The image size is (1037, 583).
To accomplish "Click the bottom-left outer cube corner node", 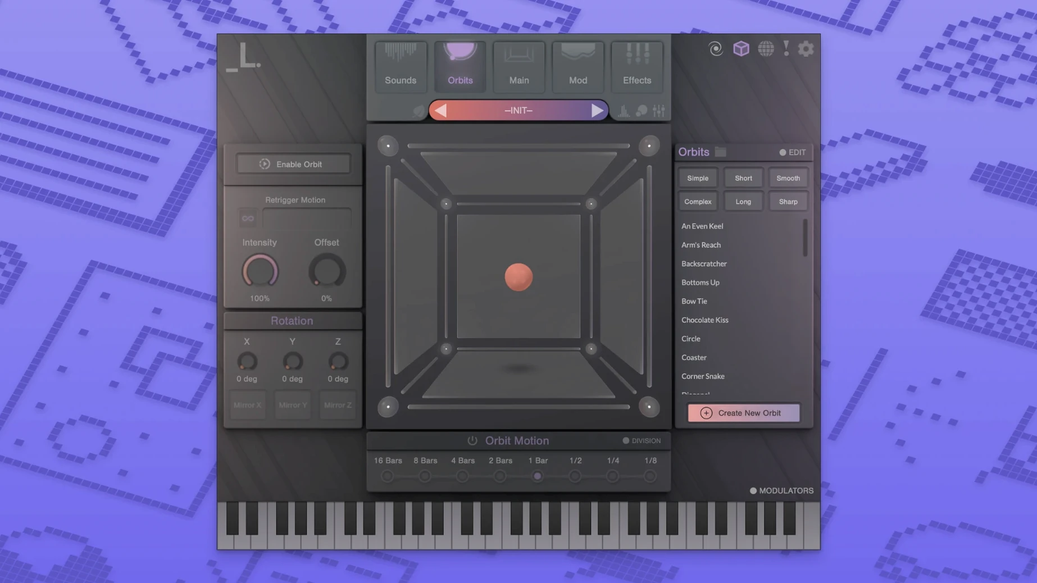I will pos(388,407).
